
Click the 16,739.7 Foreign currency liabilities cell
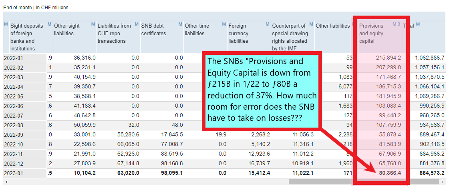tap(259, 163)
